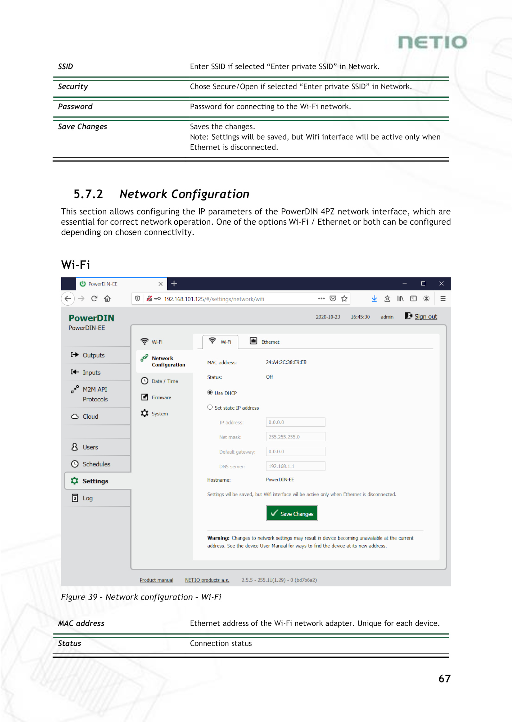512x724 pixels.
Task: Select Set static IP address option
Action: (210, 407)
